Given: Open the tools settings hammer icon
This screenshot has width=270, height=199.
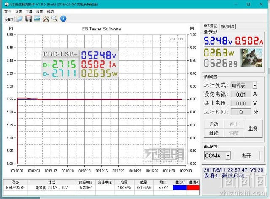Looking at the screenshot, I should (46, 19).
